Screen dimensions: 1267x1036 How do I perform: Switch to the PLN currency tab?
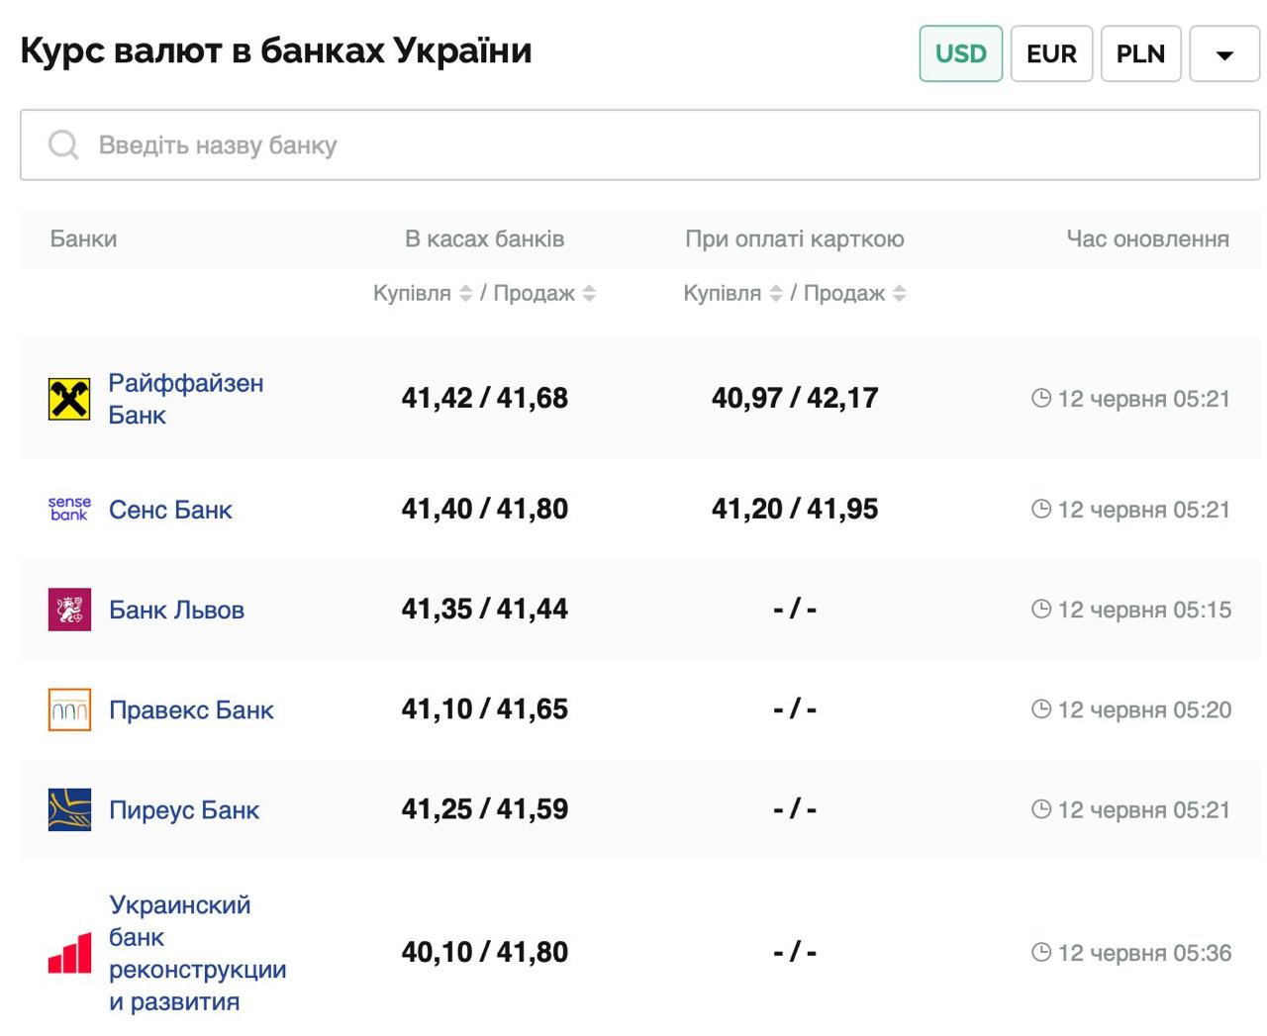click(x=1140, y=53)
